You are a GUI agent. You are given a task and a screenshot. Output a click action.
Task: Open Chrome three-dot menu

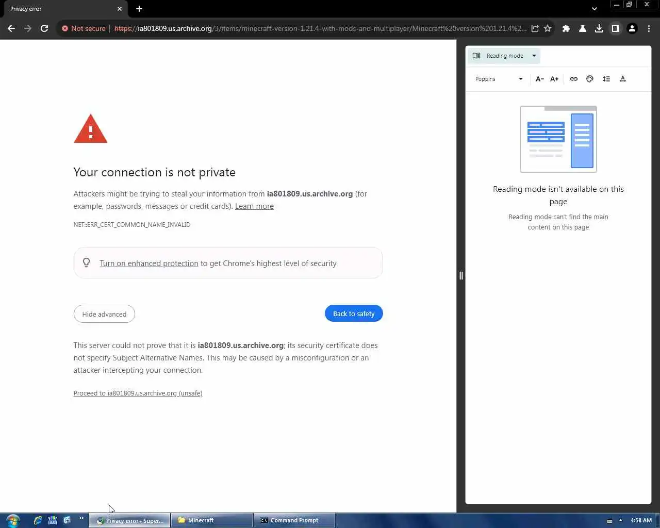(x=649, y=28)
